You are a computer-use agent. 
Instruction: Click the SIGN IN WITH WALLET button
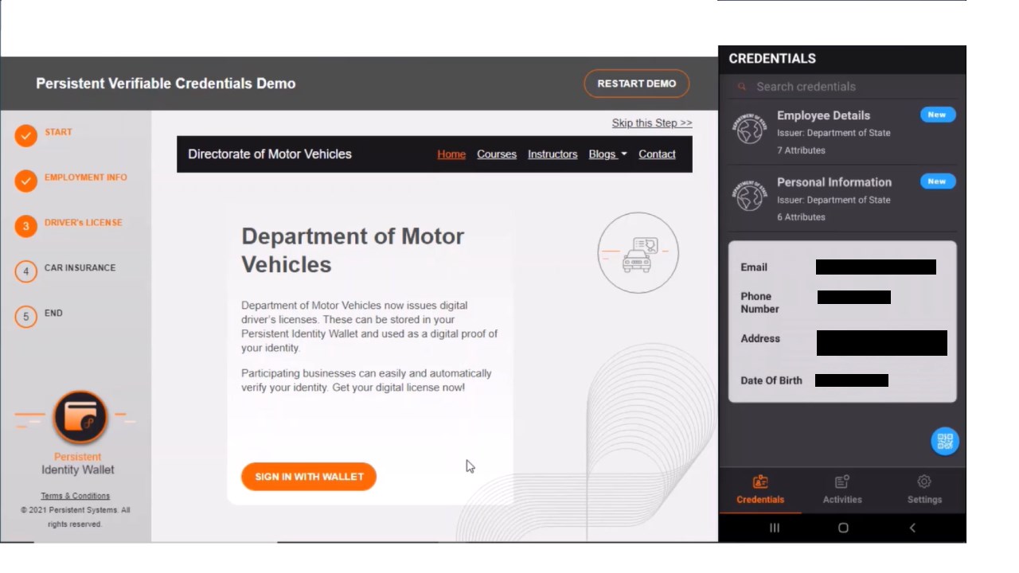[309, 477]
